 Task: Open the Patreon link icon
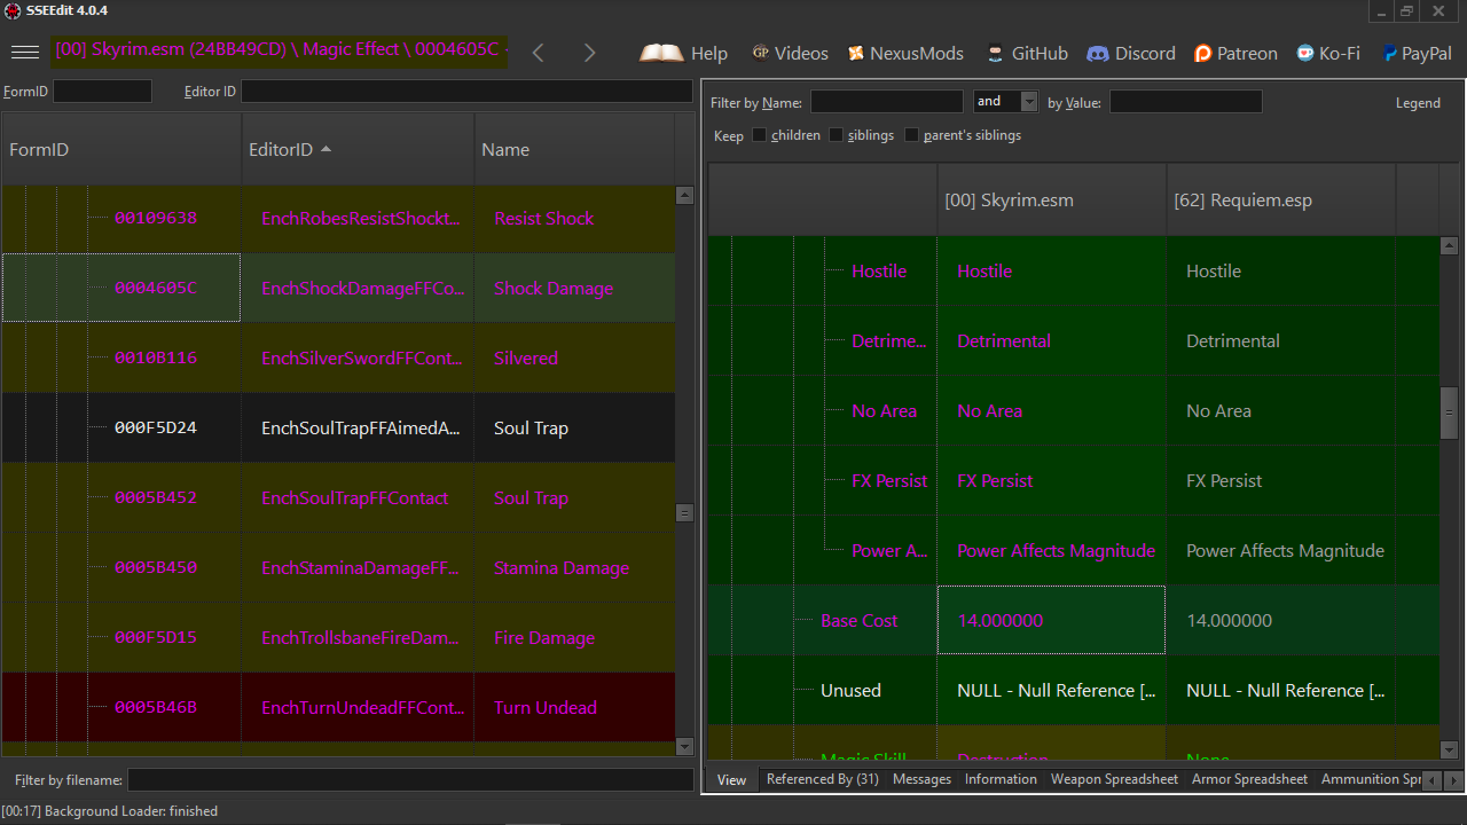coord(1202,53)
